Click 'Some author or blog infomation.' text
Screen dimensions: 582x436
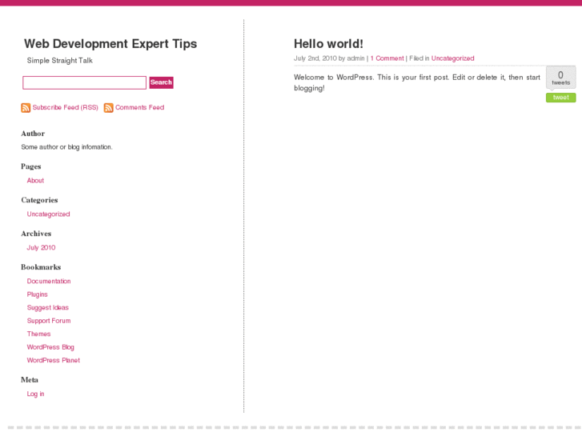point(66,147)
